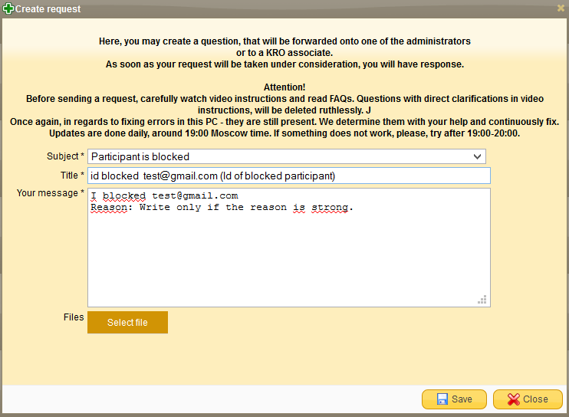
Task: Click 'test@gmail.com' in the message body
Action: 195,195
